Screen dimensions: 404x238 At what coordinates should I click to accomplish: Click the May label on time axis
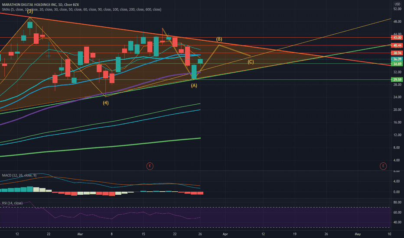[x=358, y=234]
